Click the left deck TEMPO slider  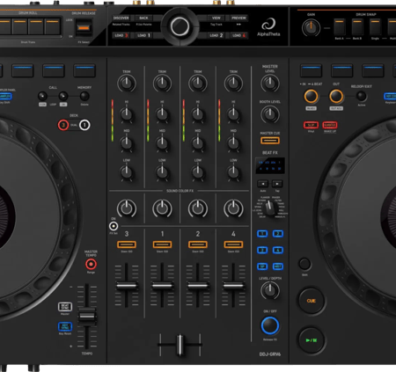[87, 316]
